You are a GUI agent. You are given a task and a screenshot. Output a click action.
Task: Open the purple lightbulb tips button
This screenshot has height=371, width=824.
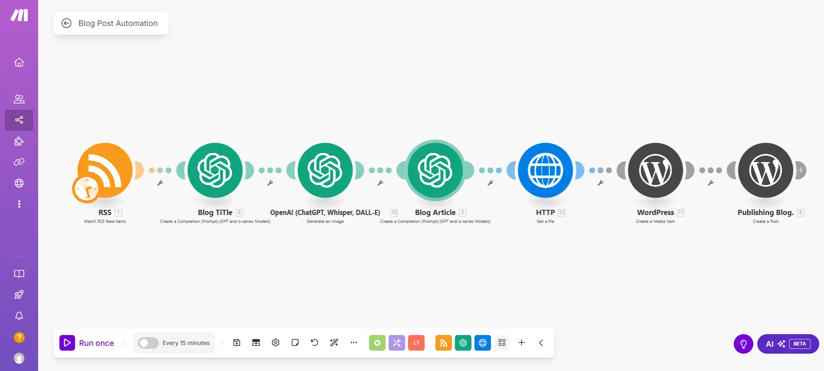coord(743,344)
